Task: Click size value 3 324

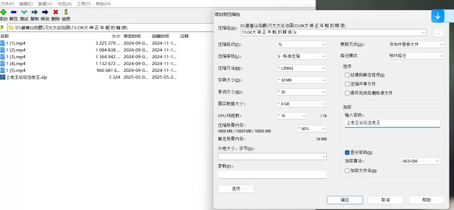Action: [x=115, y=77]
